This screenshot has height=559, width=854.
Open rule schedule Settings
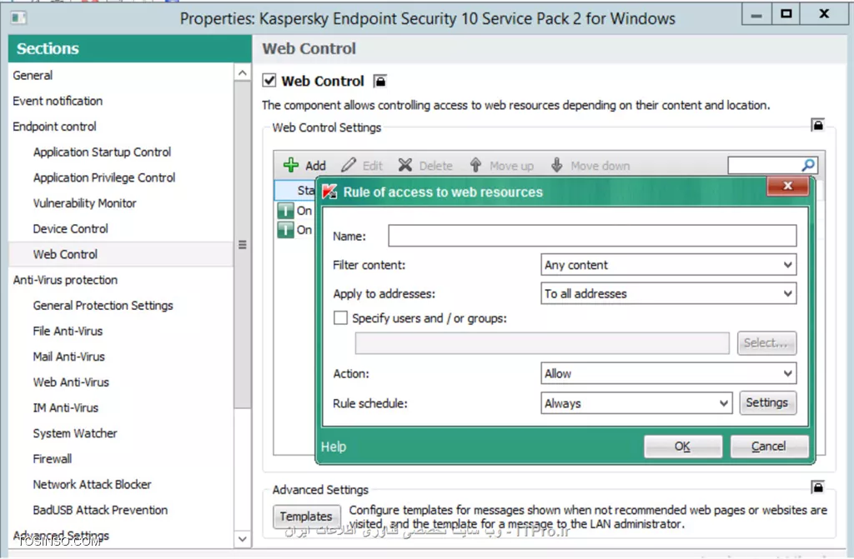click(767, 402)
